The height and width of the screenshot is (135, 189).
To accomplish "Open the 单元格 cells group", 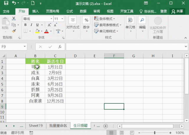I will click(130, 24).
